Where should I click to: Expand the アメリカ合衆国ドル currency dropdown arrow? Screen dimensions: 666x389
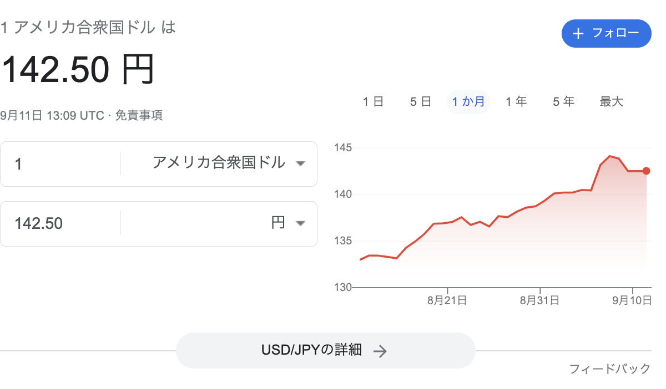pyautogui.click(x=300, y=163)
